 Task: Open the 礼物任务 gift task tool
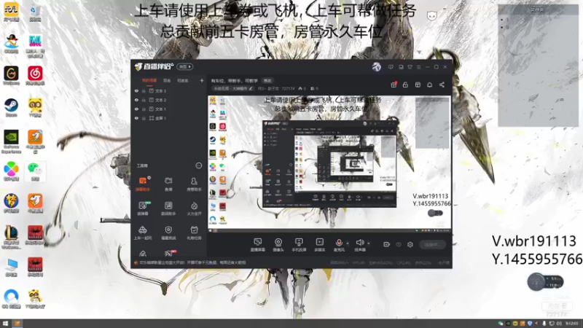(194, 233)
